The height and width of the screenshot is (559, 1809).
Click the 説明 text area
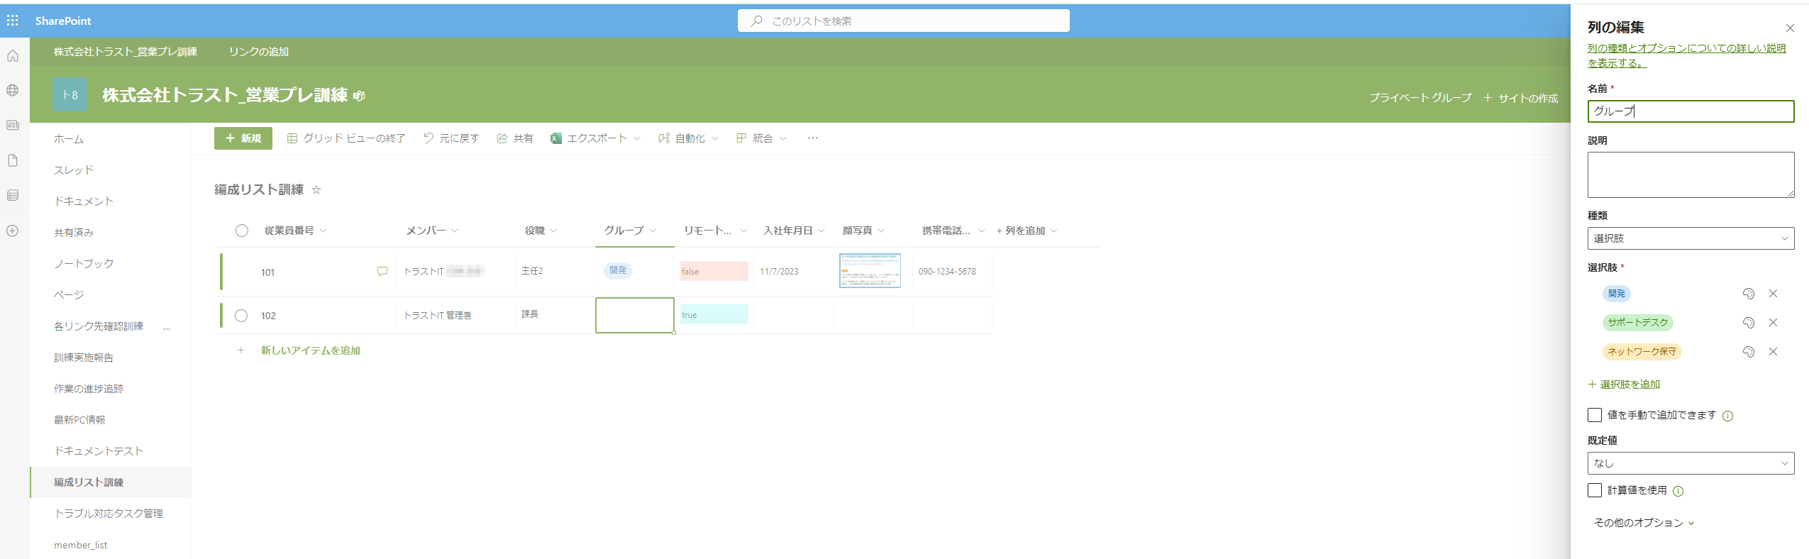(x=1690, y=175)
